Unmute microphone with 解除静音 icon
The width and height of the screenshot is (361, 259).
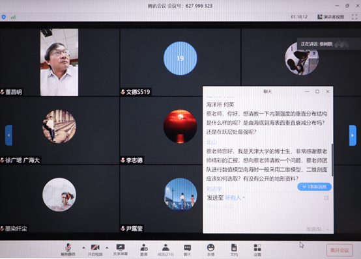[x=68, y=249]
